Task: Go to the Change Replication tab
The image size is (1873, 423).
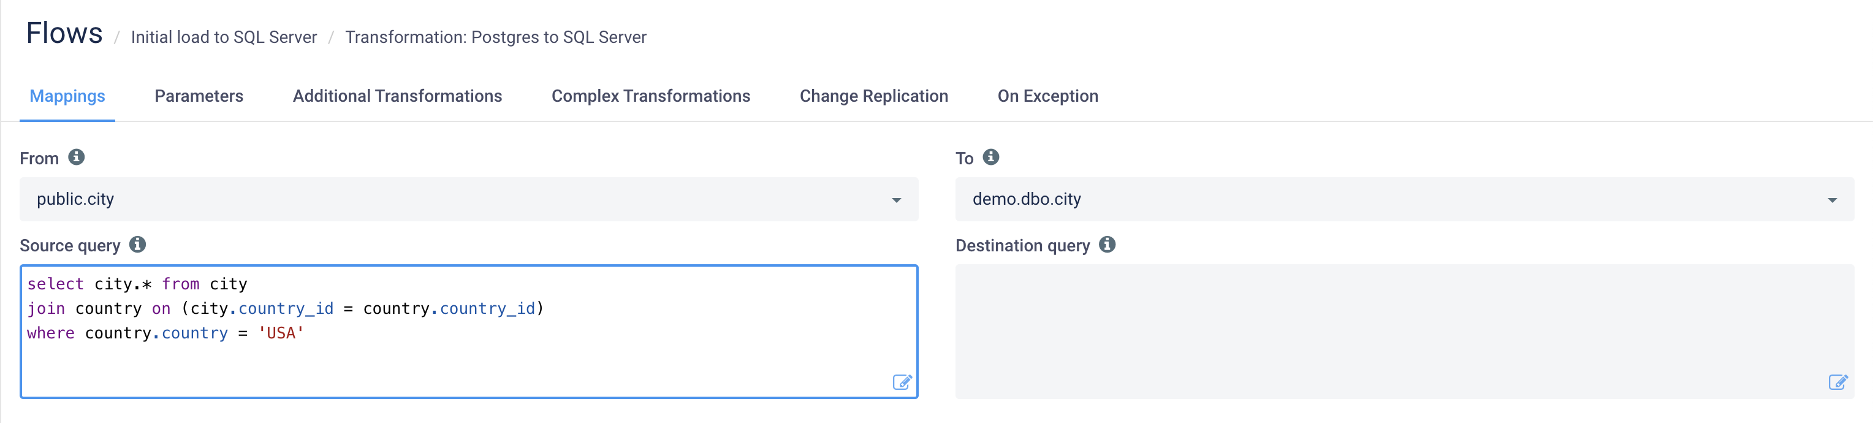Action: click(x=874, y=96)
